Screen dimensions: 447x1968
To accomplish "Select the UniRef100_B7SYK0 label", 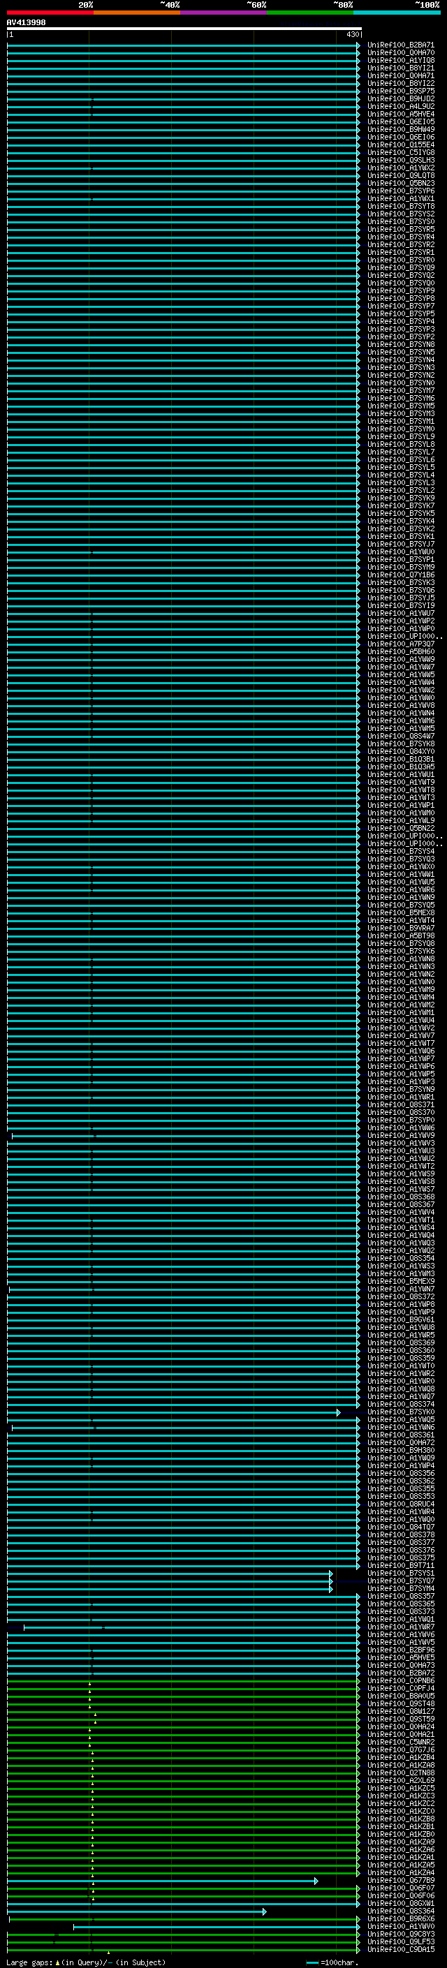I will [x=401, y=1412].
